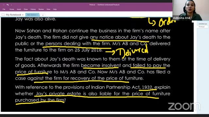209x117 pixels.
Task: Click the Undo arrow in title bar
Action: pyautogui.click(x=8, y=5)
